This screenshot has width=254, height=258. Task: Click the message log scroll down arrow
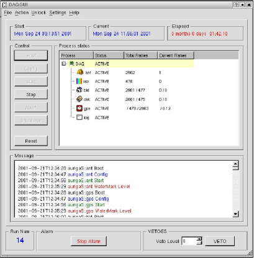(x=235, y=214)
